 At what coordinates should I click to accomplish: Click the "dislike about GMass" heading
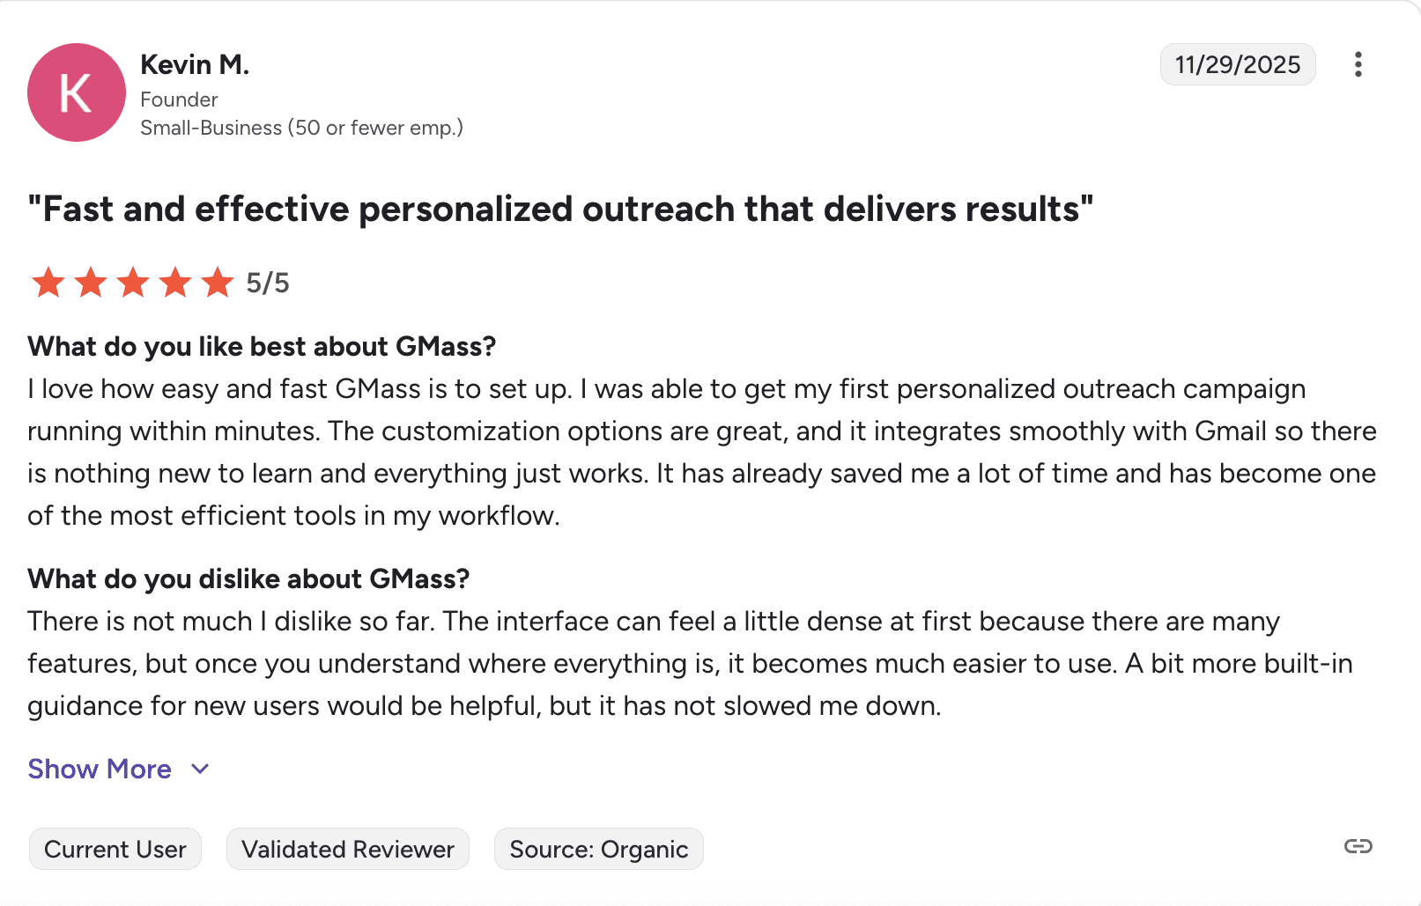pos(248,578)
